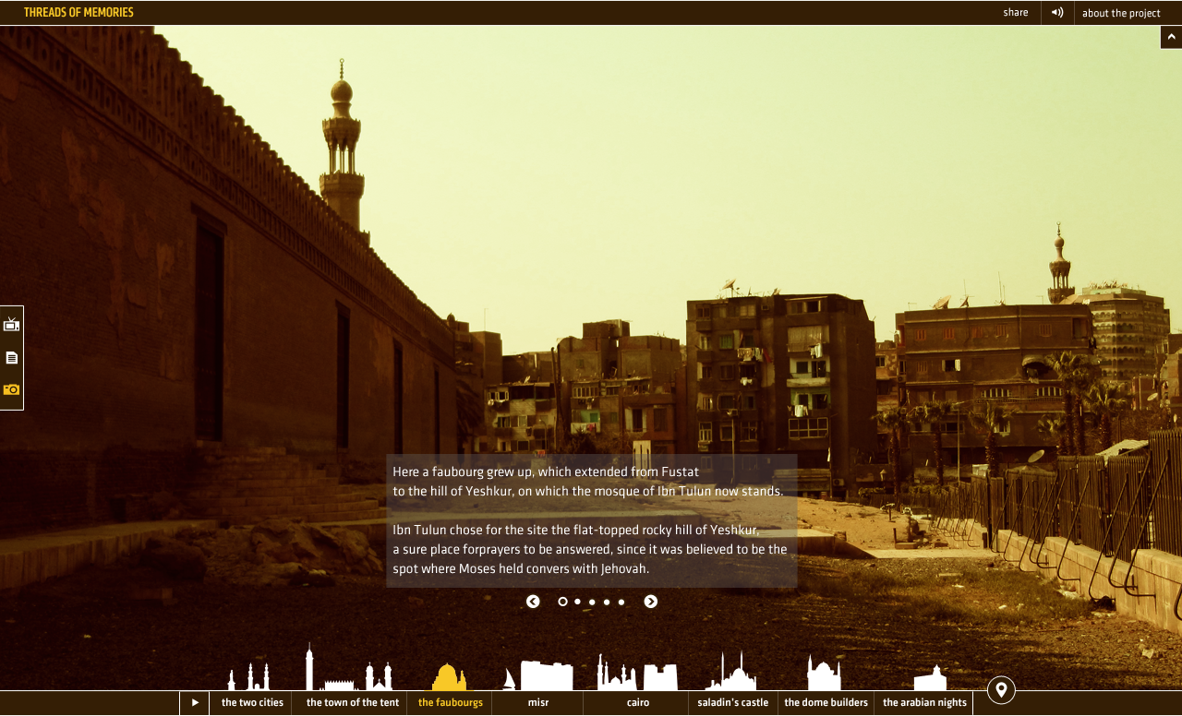1182x716 pixels.
Task: Advance to the next slide arrow
Action: 651,602
